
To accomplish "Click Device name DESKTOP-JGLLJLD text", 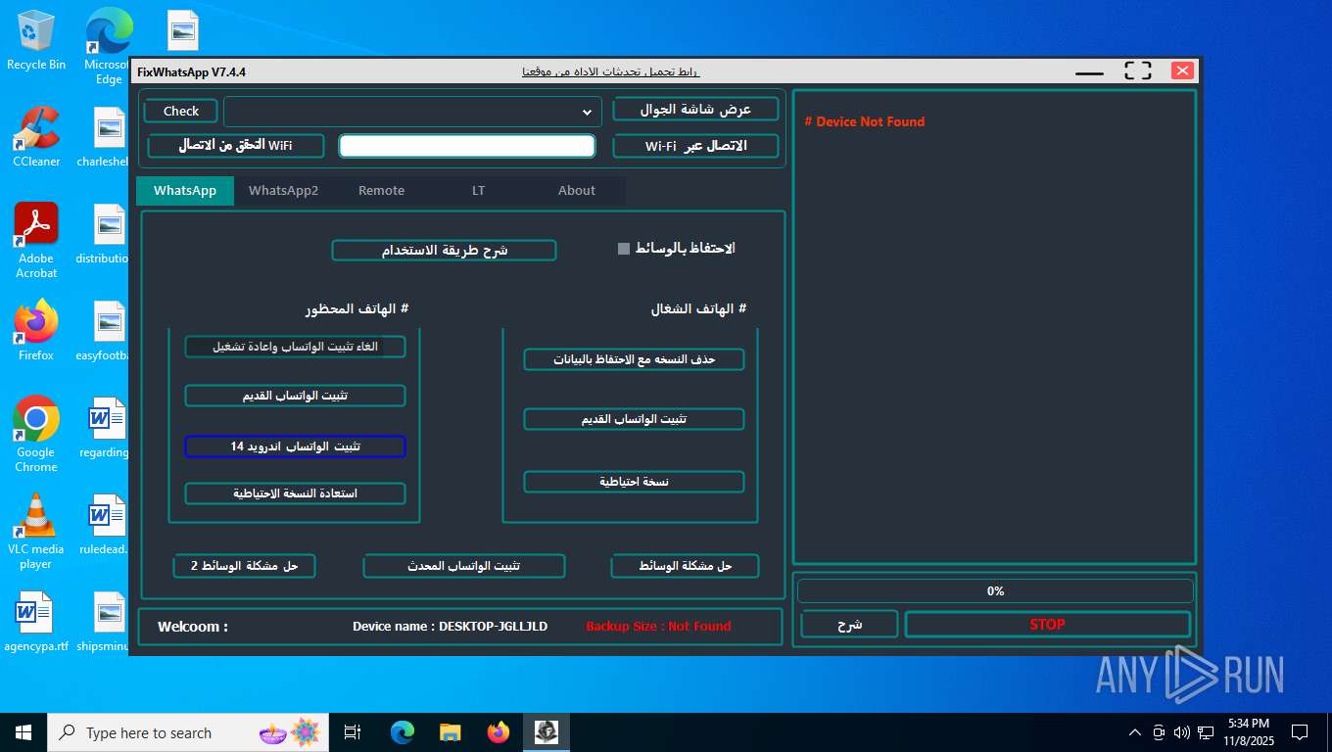I will click(450, 626).
